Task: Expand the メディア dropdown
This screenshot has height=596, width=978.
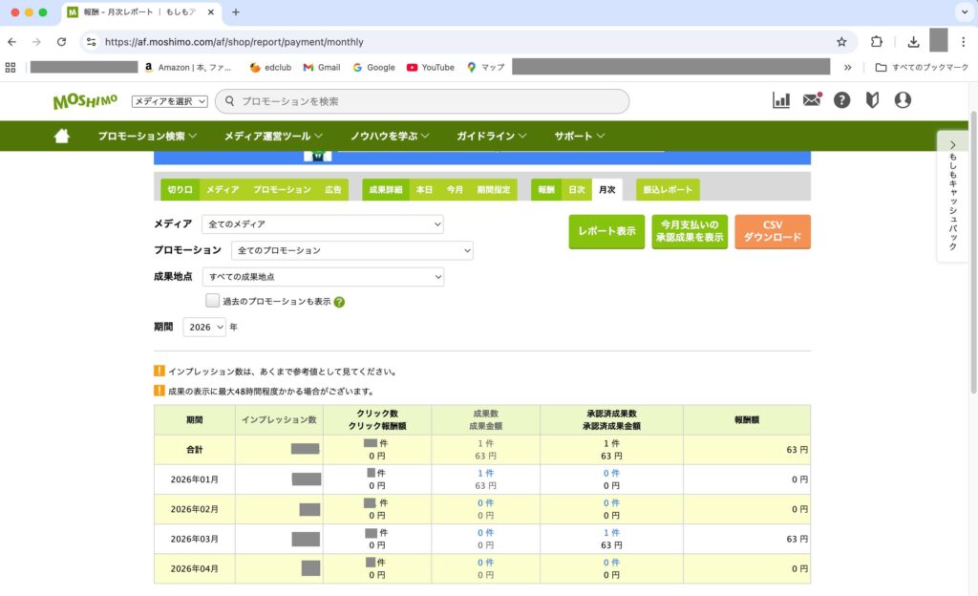Action: coord(323,224)
